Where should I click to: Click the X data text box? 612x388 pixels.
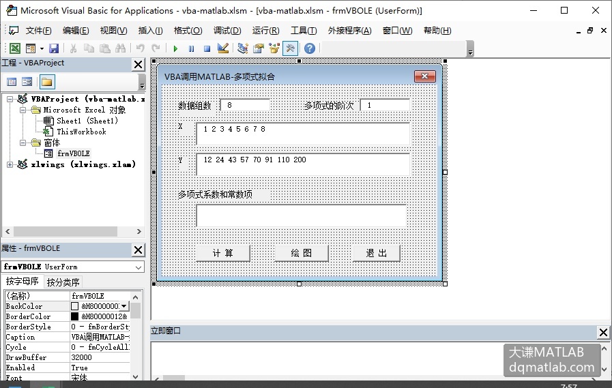[x=303, y=134]
